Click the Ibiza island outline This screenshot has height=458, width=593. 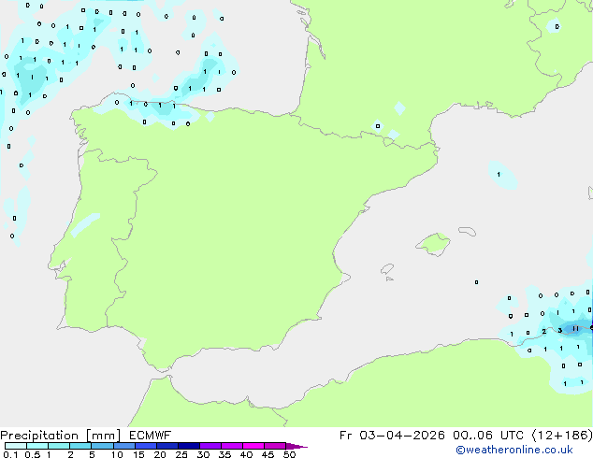(387, 269)
